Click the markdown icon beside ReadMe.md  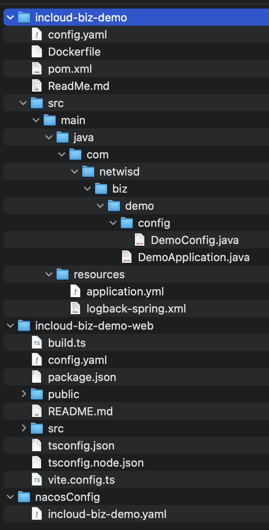coord(37,86)
